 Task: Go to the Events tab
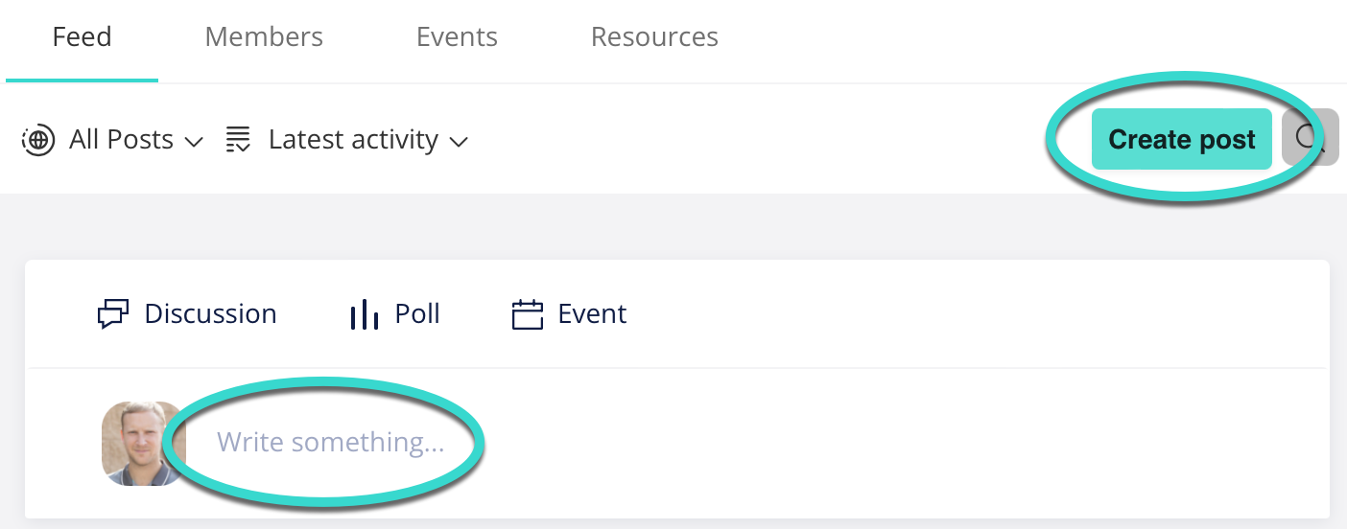tap(457, 37)
